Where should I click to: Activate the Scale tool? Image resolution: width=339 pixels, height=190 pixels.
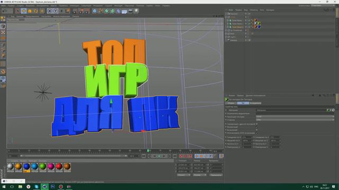pyautogui.click(x=30, y=11)
